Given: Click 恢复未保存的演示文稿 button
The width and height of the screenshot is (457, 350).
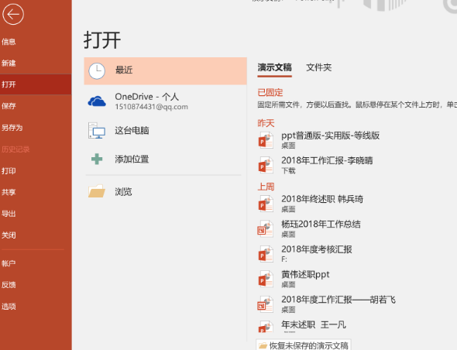Looking at the screenshot, I should pyautogui.click(x=304, y=345).
